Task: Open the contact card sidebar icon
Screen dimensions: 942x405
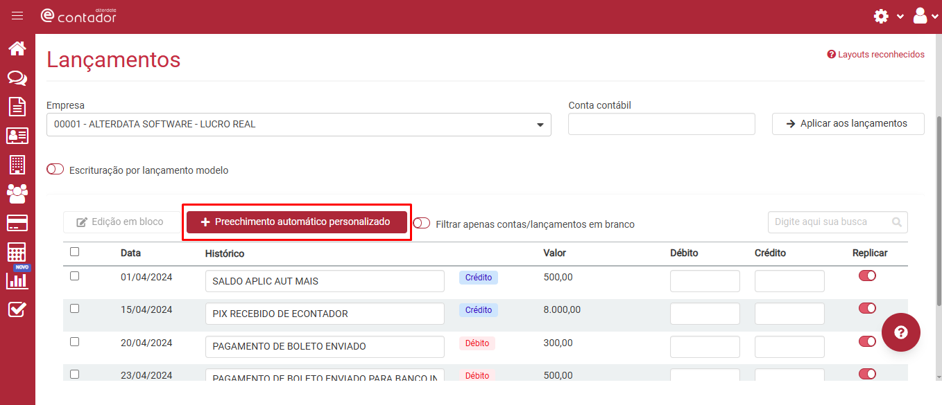Action: point(17,135)
